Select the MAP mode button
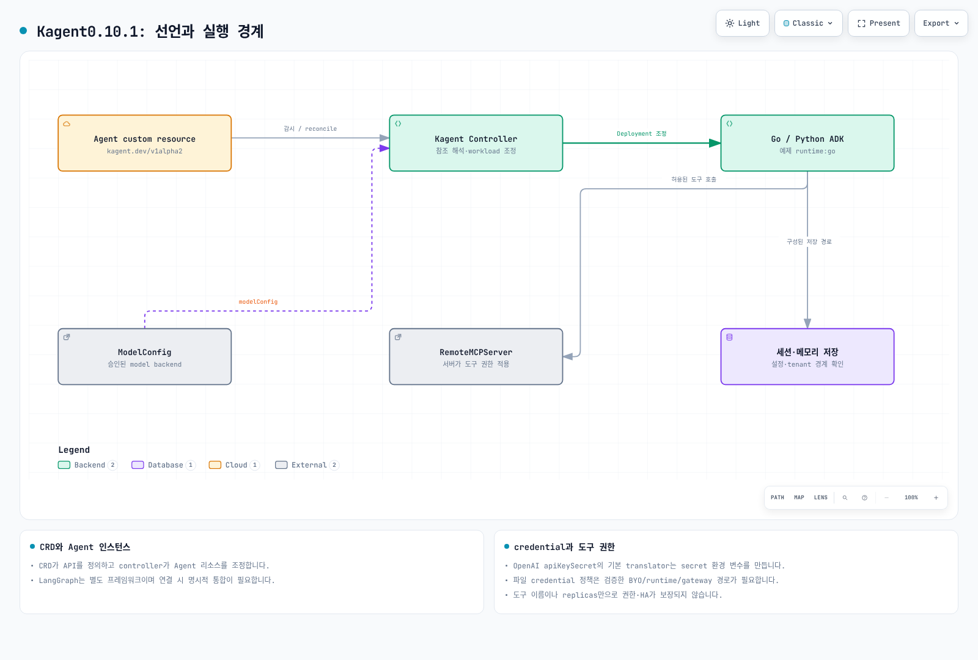The image size is (978, 660). tap(799, 497)
